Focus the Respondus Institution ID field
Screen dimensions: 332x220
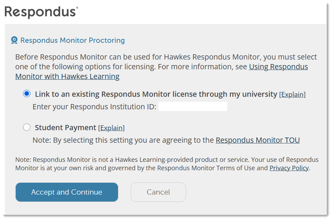[193, 106]
